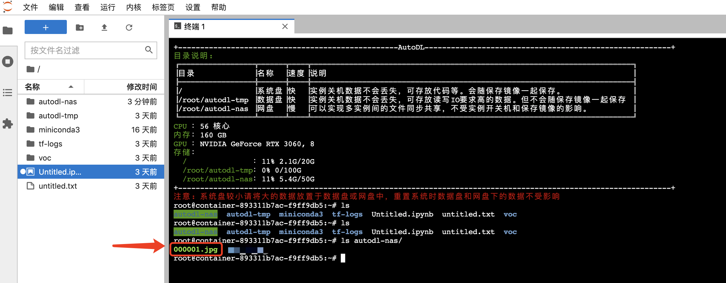Close the 终端 1 tab
The width and height of the screenshot is (726, 283).
[285, 27]
